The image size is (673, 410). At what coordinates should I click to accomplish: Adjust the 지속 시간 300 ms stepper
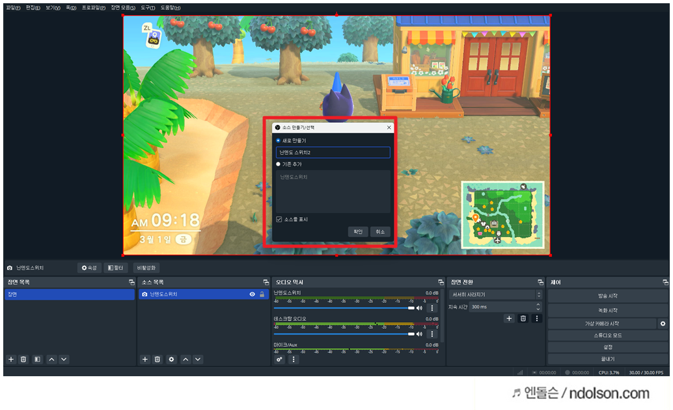coord(538,307)
